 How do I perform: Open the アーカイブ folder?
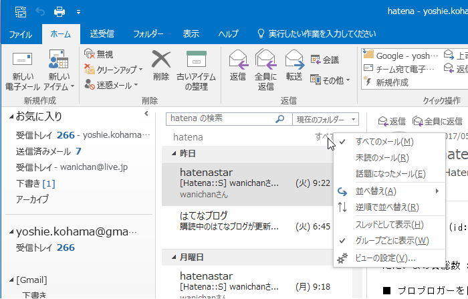(x=32, y=199)
